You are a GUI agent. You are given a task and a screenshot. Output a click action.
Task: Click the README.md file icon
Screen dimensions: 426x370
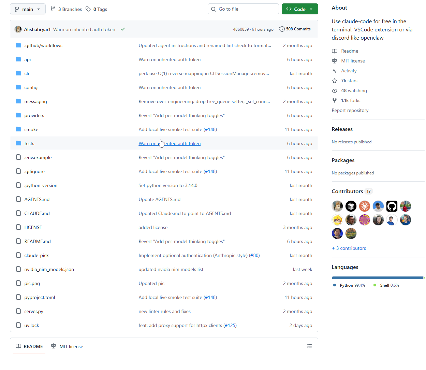[18, 241]
